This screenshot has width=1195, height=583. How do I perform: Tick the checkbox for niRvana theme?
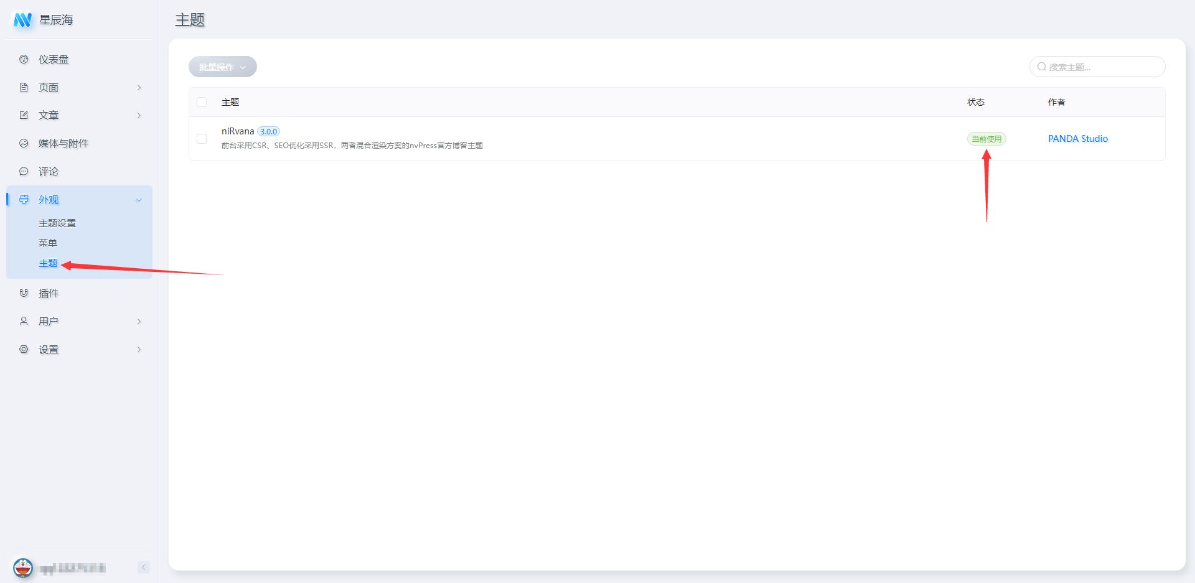202,138
